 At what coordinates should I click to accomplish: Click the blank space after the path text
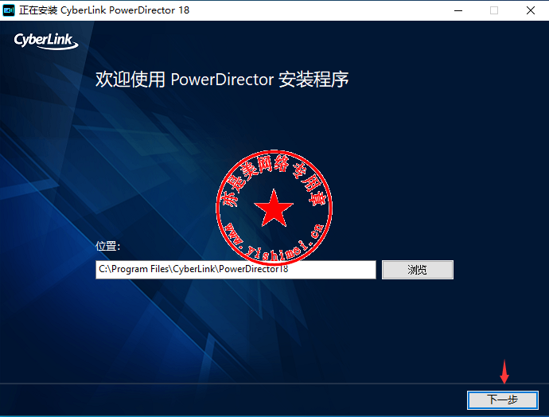pyautogui.click(x=334, y=270)
